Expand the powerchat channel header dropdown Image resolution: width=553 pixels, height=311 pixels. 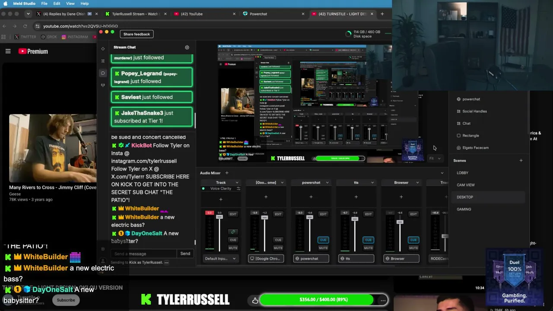tap(327, 183)
